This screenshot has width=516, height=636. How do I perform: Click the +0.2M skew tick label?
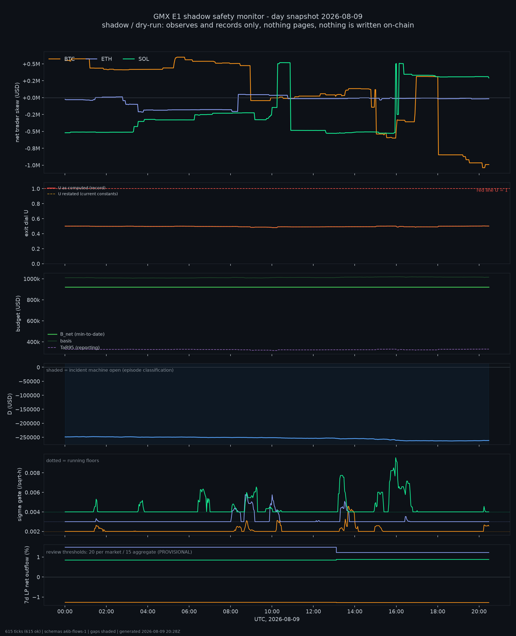point(31,81)
